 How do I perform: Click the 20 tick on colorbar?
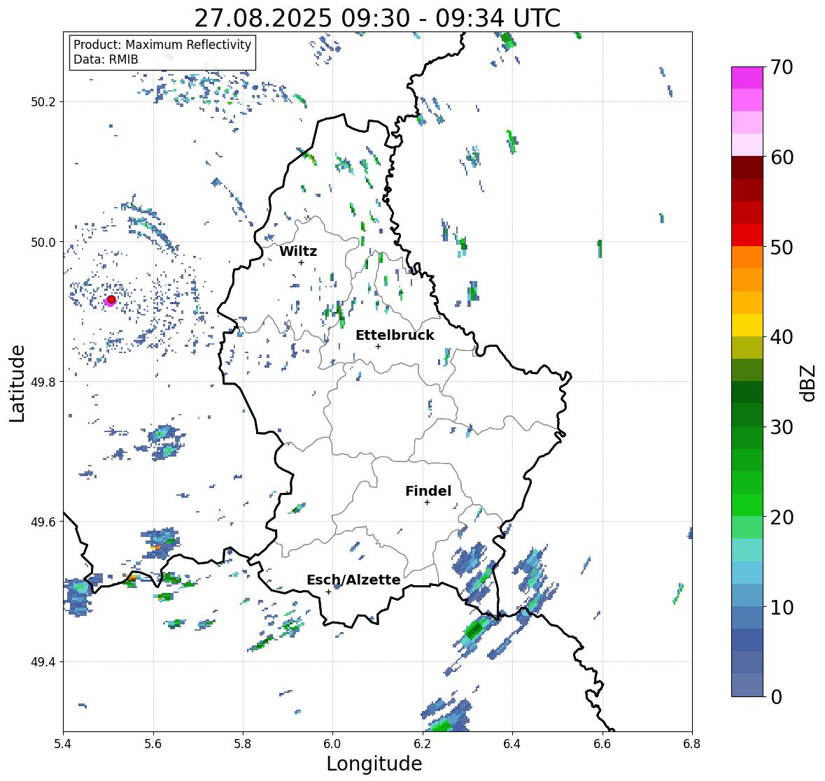point(781,517)
